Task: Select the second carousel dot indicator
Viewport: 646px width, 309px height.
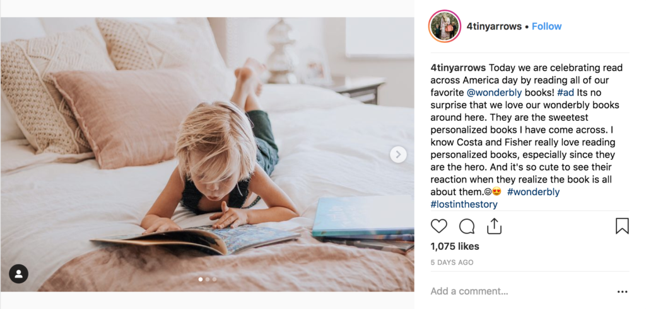Action: [207, 279]
